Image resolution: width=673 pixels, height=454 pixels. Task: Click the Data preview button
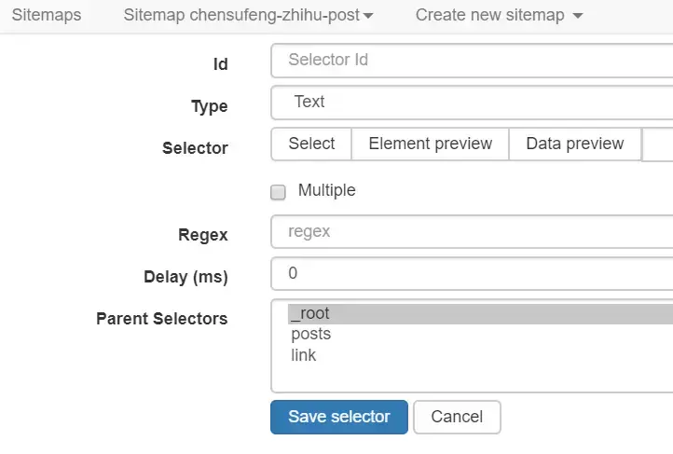click(x=574, y=144)
